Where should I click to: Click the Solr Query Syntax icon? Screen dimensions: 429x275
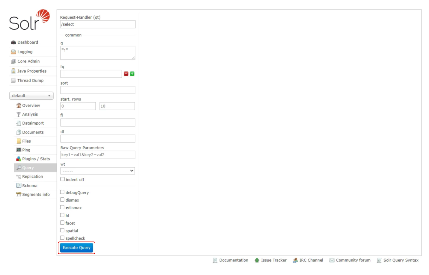[x=379, y=260]
